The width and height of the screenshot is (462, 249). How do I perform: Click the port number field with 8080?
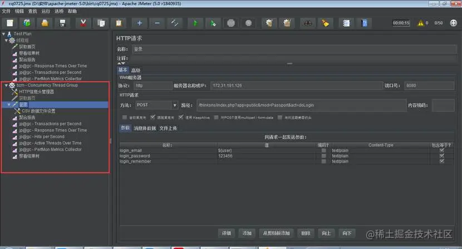pos(429,86)
